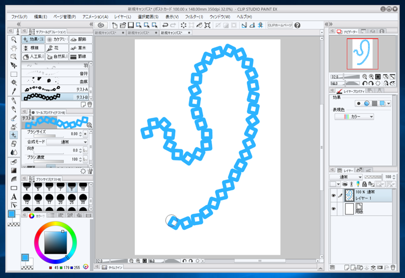Screen dimensions: 405x278
Task: Click layer opacity 100 field
Action: pos(388,177)
